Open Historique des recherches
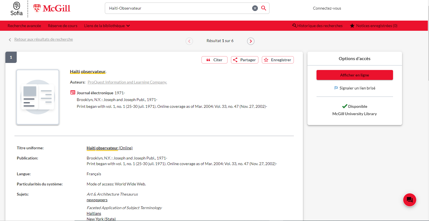 [x=317, y=26]
